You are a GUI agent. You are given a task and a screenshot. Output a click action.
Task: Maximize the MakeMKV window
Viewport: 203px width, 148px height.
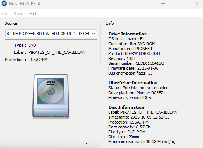[x=180, y=3]
